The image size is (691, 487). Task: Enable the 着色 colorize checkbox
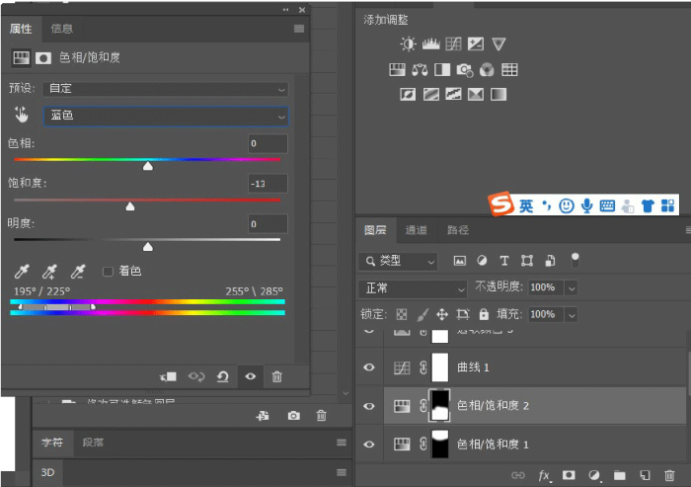click(108, 272)
